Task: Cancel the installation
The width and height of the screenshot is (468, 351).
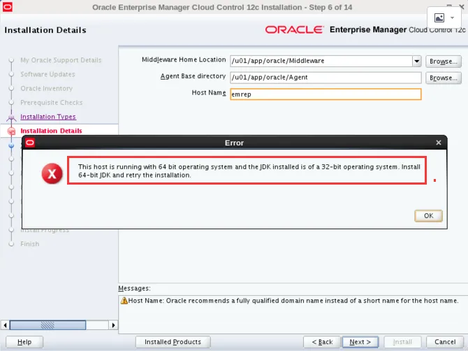Action: point(445,342)
